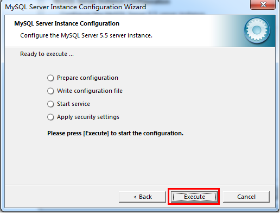Select the Apply security settings status circle

click(x=50, y=117)
